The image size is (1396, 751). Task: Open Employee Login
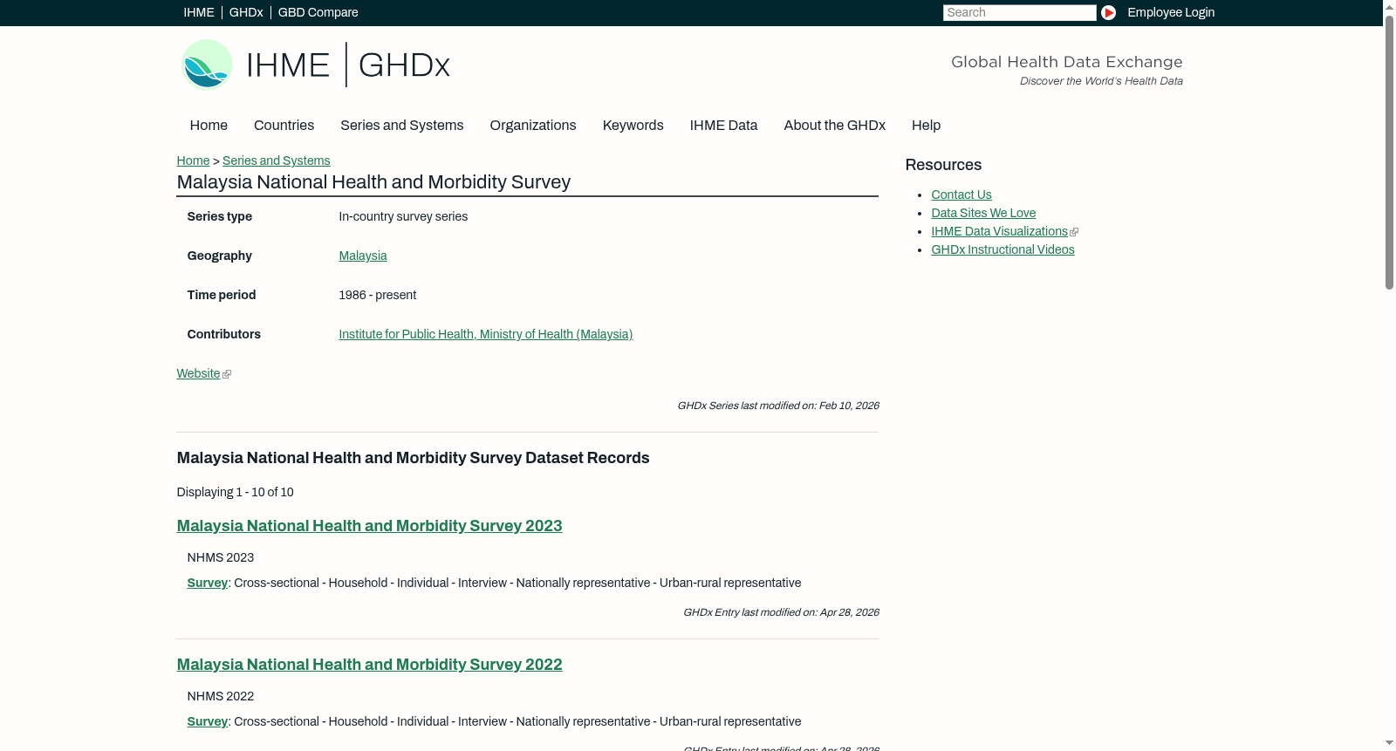pos(1171,12)
